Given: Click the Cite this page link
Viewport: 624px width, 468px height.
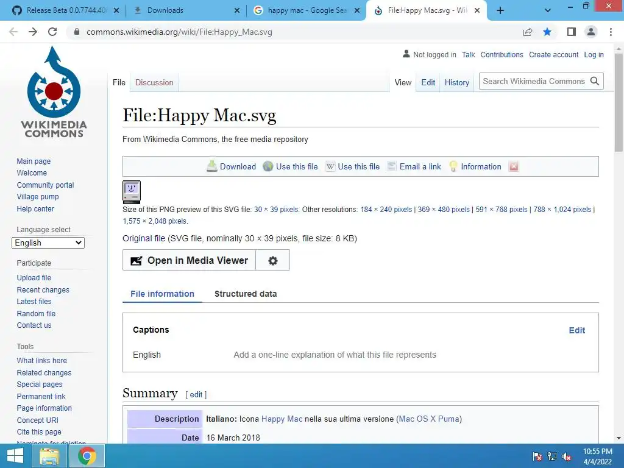Looking at the screenshot, I should pyautogui.click(x=39, y=432).
